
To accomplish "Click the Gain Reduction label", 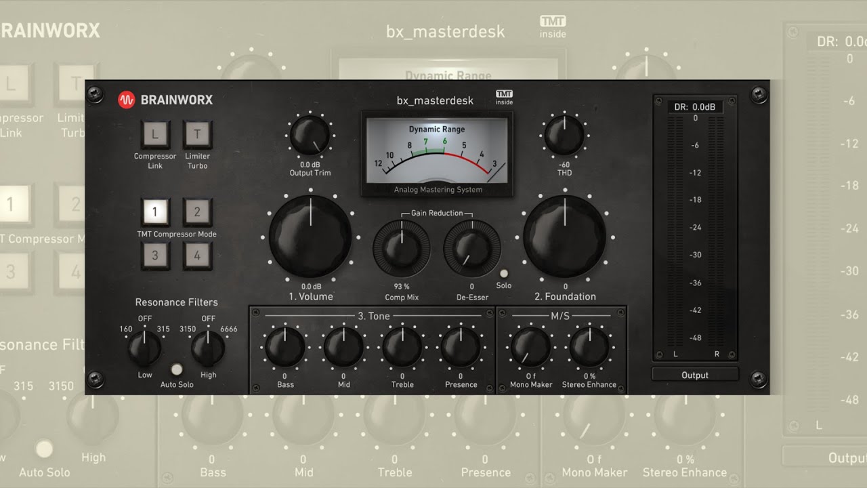I will click(437, 213).
